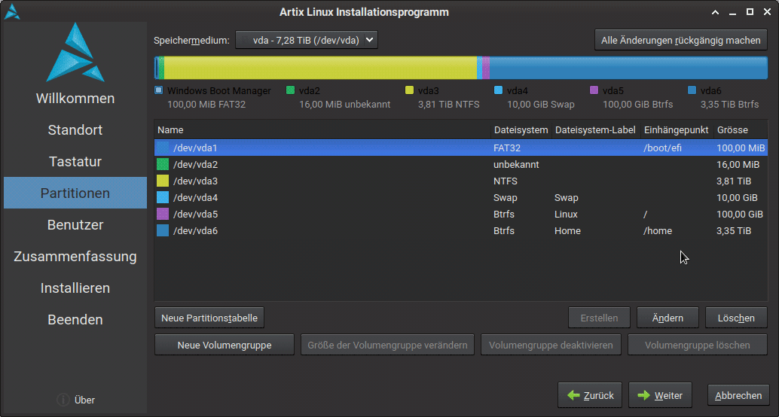The width and height of the screenshot is (779, 417).
Task: Click the vda5 purple legend swatch
Action: [x=594, y=90]
